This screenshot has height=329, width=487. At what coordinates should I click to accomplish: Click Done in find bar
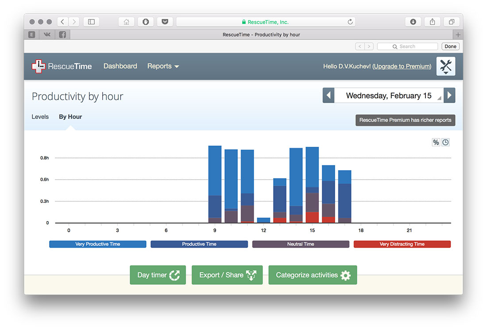click(x=450, y=46)
